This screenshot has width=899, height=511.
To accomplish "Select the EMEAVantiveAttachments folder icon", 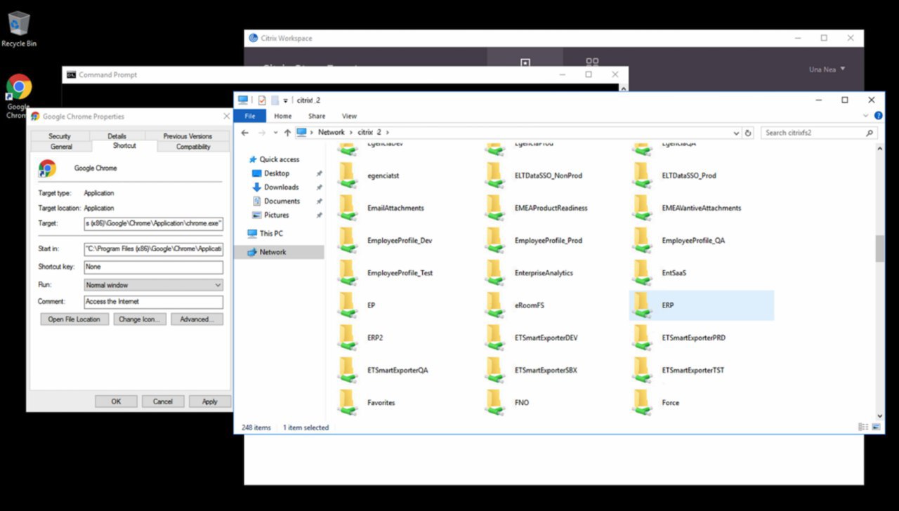I will 642,208.
